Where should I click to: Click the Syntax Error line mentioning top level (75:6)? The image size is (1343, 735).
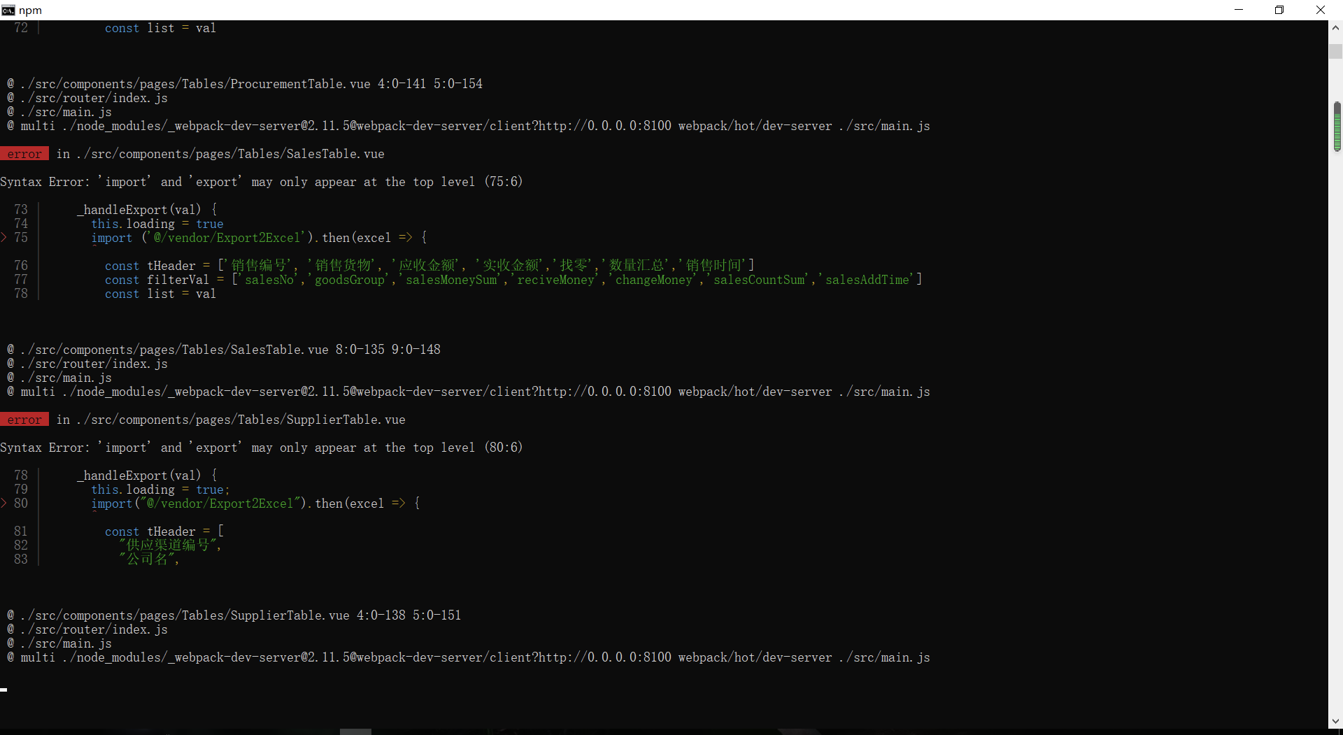(x=262, y=181)
